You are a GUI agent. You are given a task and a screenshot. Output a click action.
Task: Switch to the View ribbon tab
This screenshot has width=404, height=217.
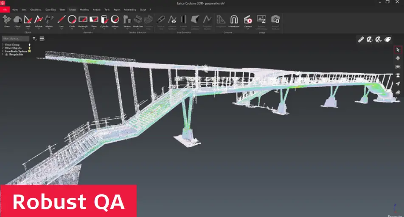[x=24, y=10]
